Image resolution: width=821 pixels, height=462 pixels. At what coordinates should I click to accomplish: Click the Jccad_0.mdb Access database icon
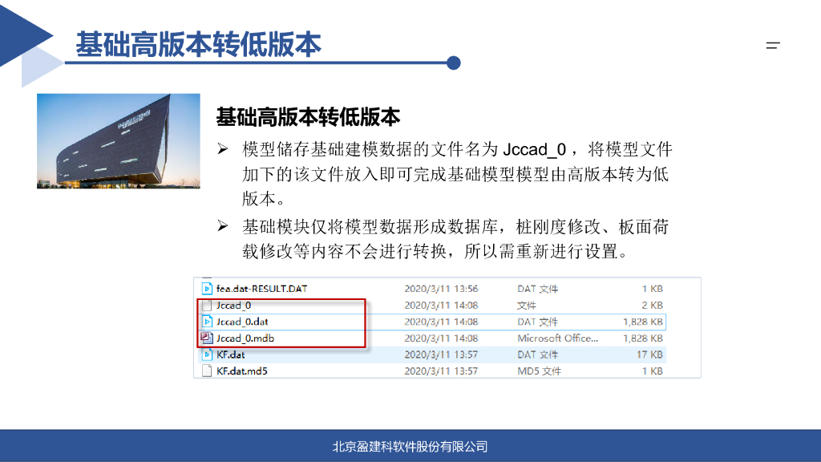tap(207, 338)
